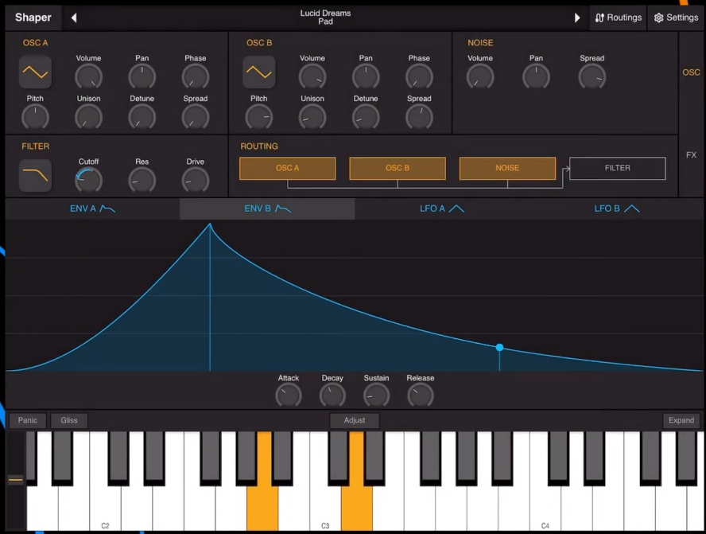Toggle OSC B routing to filter
This screenshot has height=534, width=706.
pos(398,168)
